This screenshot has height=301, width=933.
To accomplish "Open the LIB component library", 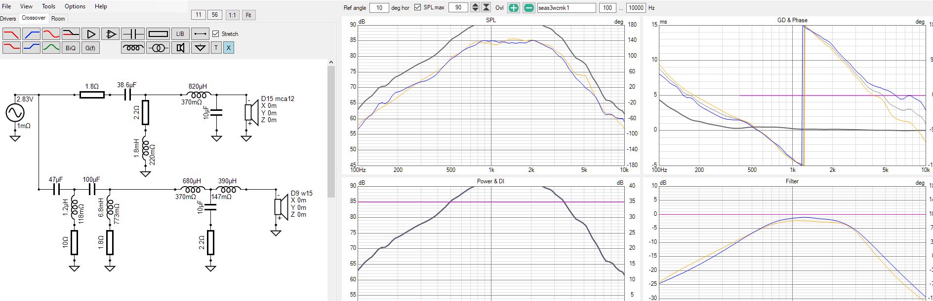I will 180,34.
